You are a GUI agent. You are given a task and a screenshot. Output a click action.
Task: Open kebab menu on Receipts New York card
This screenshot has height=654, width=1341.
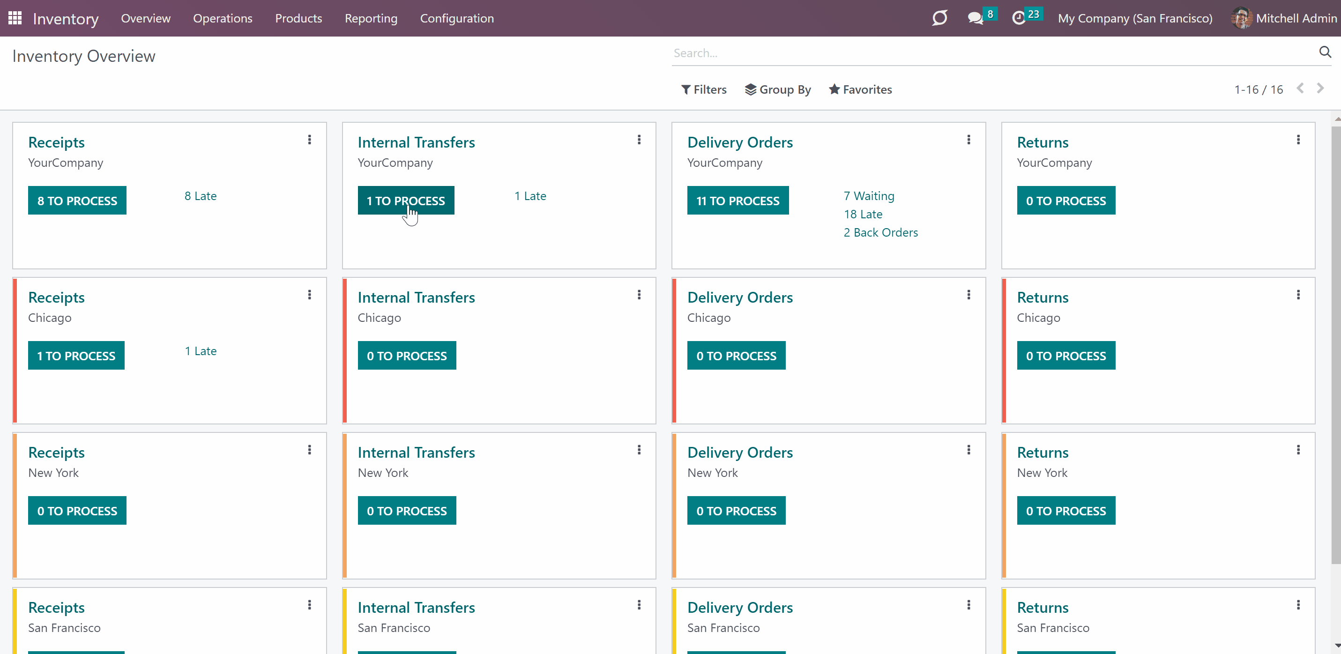tap(310, 450)
